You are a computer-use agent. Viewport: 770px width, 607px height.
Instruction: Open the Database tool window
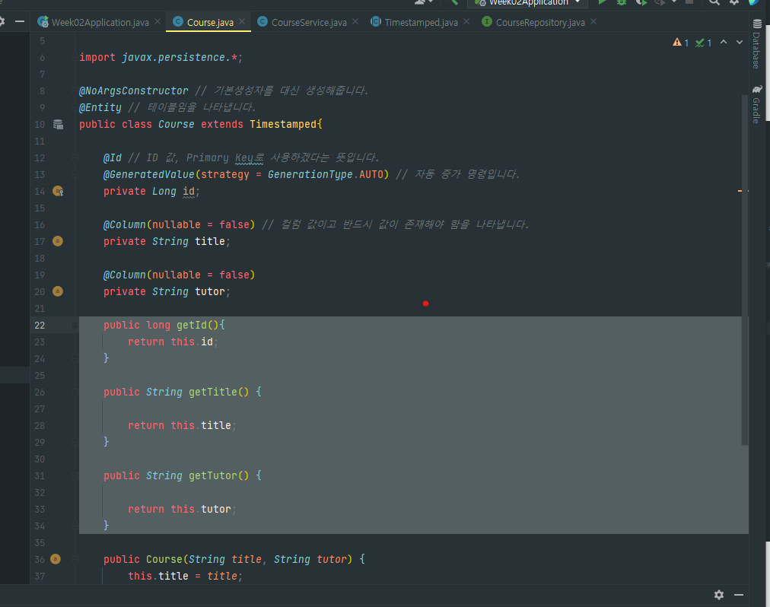(757, 45)
